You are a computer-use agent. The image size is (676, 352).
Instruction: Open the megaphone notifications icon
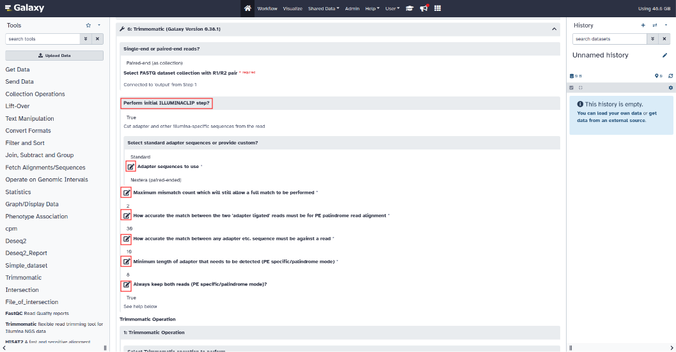(423, 8)
